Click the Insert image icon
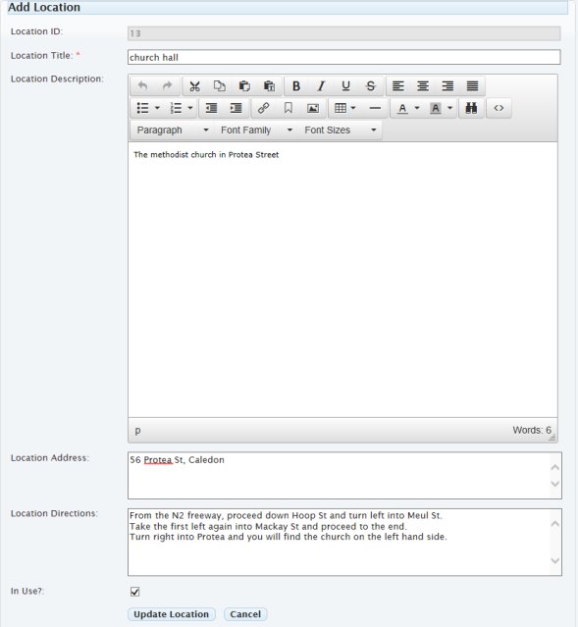Screen dimensions: 578x627 pyautogui.click(x=313, y=108)
